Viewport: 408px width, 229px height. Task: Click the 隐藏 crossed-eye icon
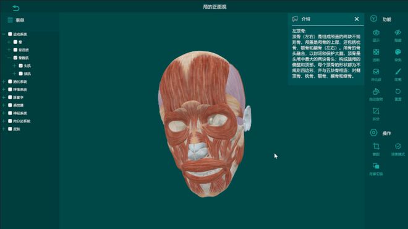[x=398, y=33]
